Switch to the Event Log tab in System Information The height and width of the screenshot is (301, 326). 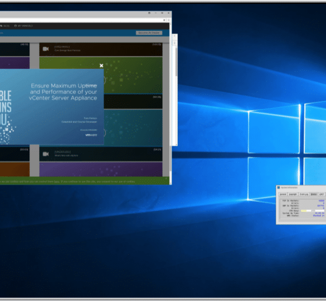coord(304,194)
